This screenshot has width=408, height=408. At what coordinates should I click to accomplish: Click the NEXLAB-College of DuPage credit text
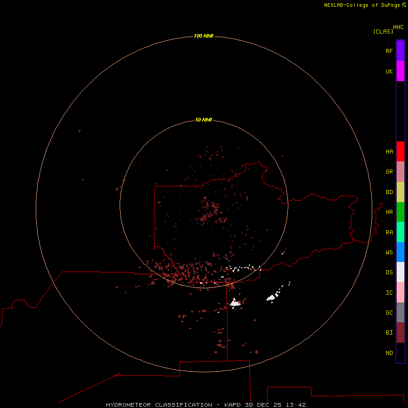pyautogui.click(x=362, y=5)
